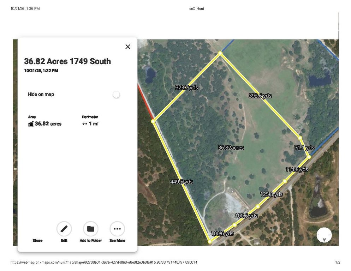Click the Share label
Screen dimensions: 351x271
click(37, 240)
